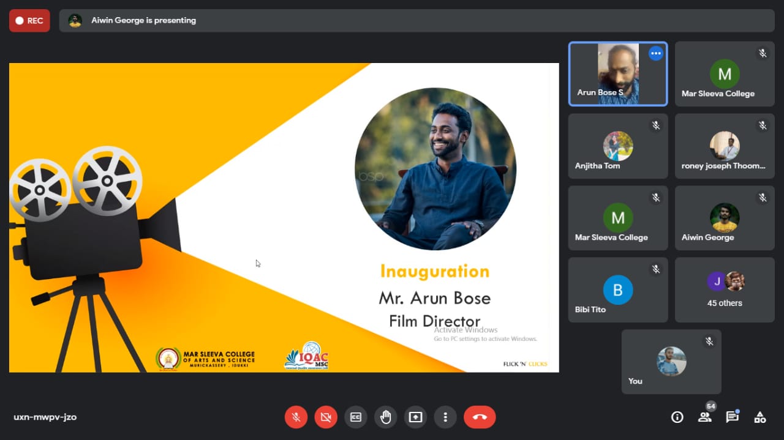Click muted mic icon on roney joseph tile
Viewport: 784px width, 440px height.
pyautogui.click(x=763, y=125)
